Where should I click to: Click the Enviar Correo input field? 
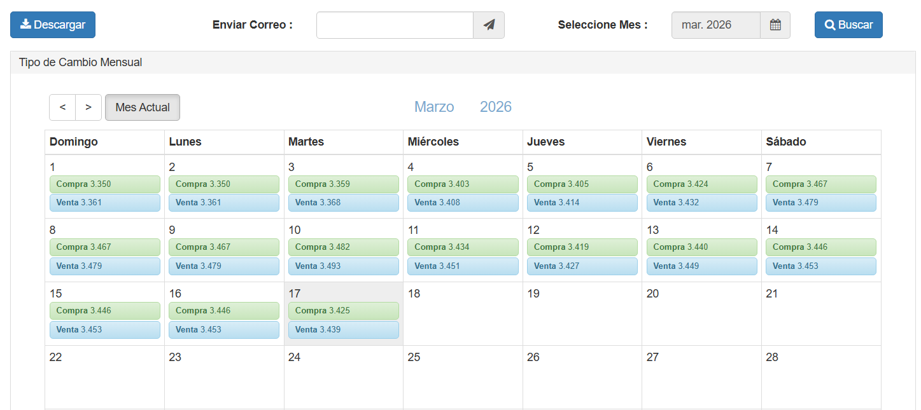(x=395, y=25)
